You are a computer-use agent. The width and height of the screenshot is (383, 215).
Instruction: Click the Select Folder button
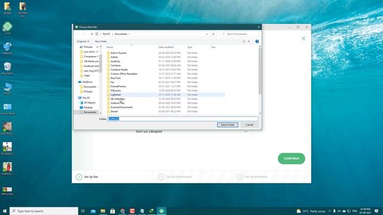(227, 125)
